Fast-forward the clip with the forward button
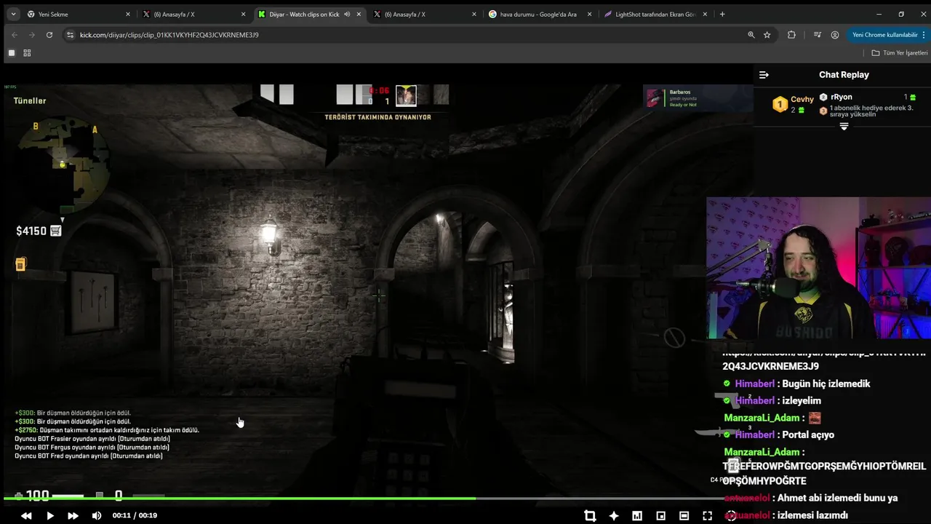The width and height of the screenshot is (931, 524). pos(73,515)
